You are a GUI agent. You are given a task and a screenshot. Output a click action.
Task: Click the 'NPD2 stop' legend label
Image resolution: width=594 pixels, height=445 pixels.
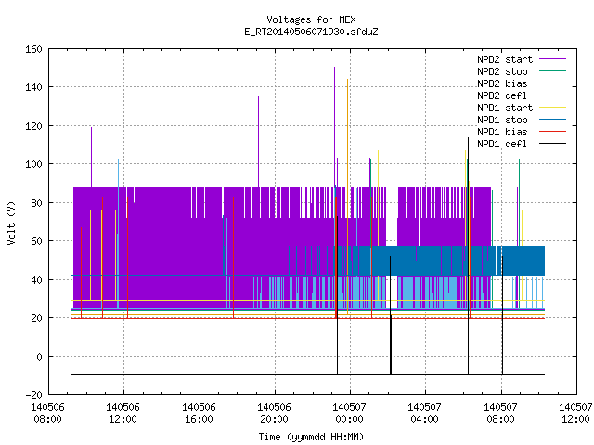point(502,71)
